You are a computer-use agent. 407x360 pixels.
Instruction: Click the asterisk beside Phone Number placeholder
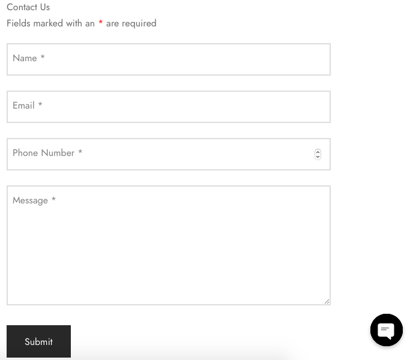point(80,151)
